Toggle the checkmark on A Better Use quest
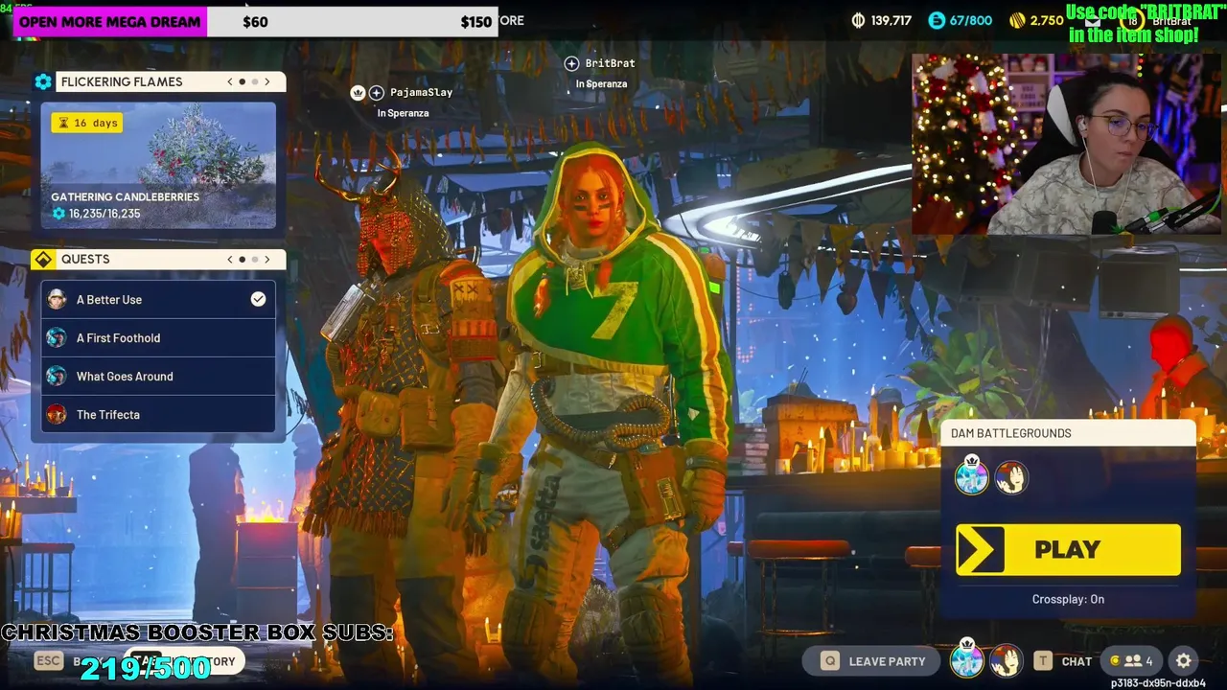Image resolution: width=1227 pixels, height=690 pixels. point(258,299)
